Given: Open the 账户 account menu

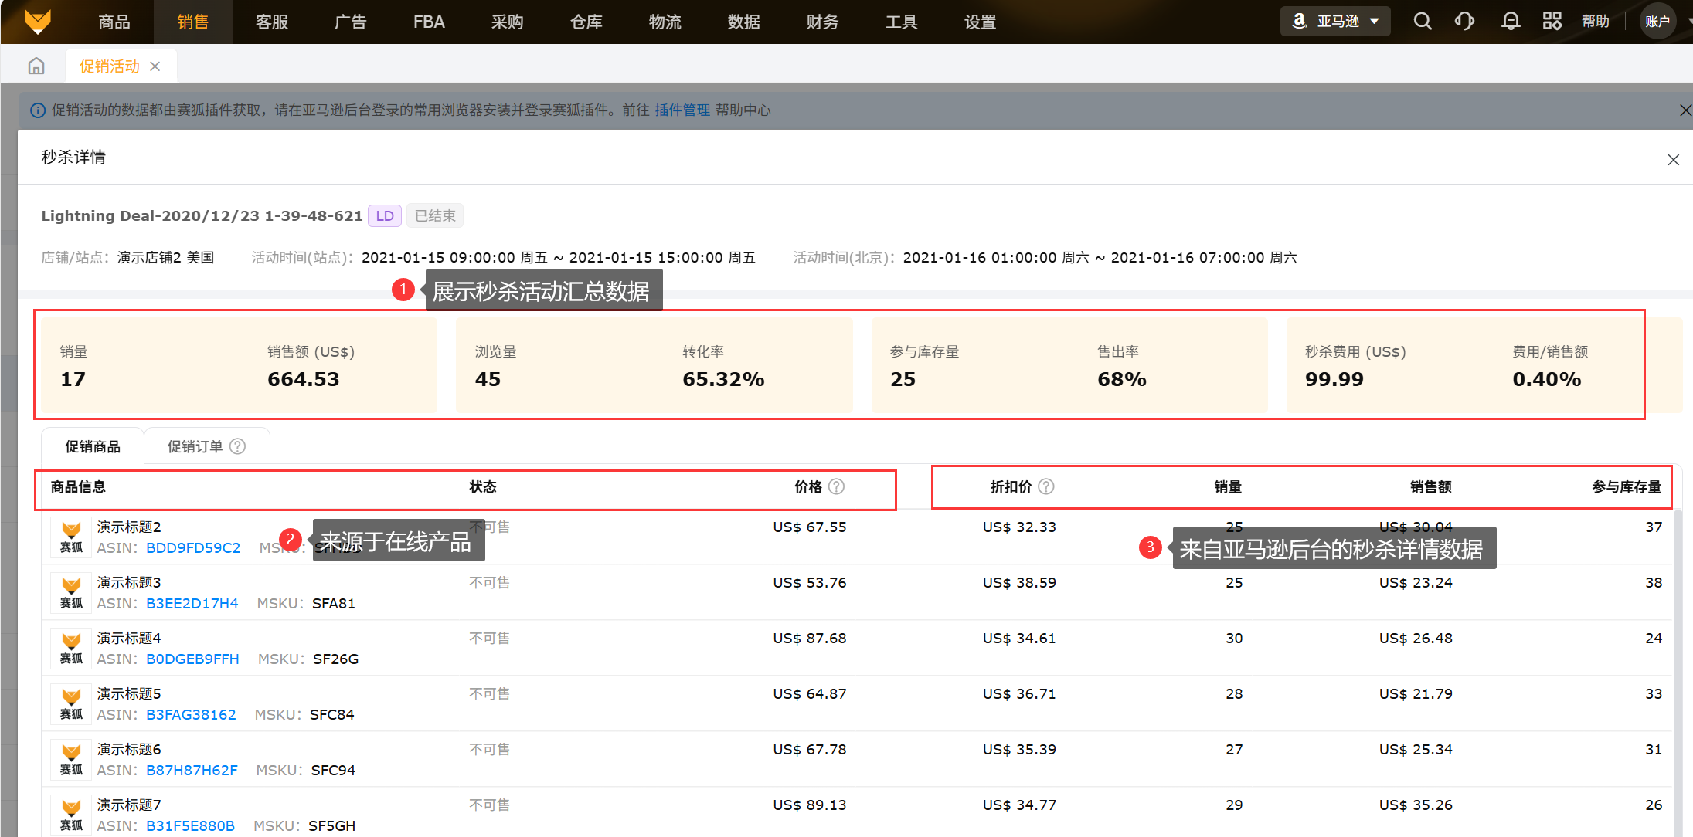Looking at the screenshot, I should 1657,21.
